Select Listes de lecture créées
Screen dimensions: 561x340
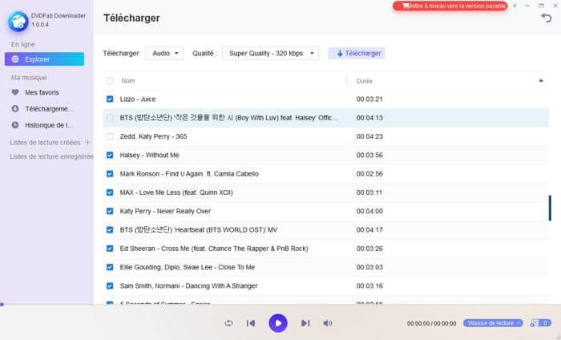pyautogui.click(x=45, y=143)
